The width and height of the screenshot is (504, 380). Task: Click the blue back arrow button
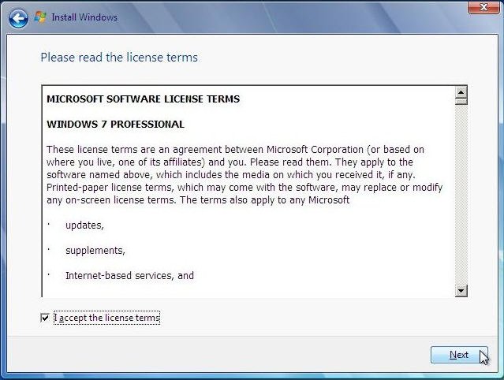point(19,17)
